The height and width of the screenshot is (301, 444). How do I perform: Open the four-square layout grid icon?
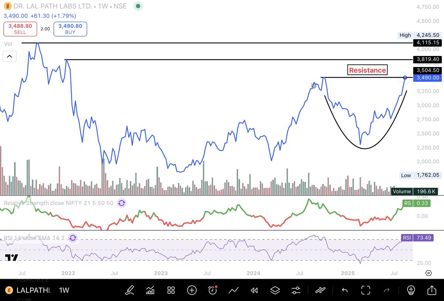click(x=171, y=290)
